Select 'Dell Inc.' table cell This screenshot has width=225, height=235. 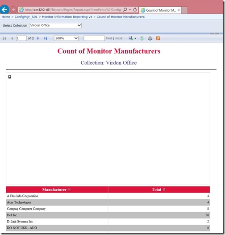click(57, 215)
